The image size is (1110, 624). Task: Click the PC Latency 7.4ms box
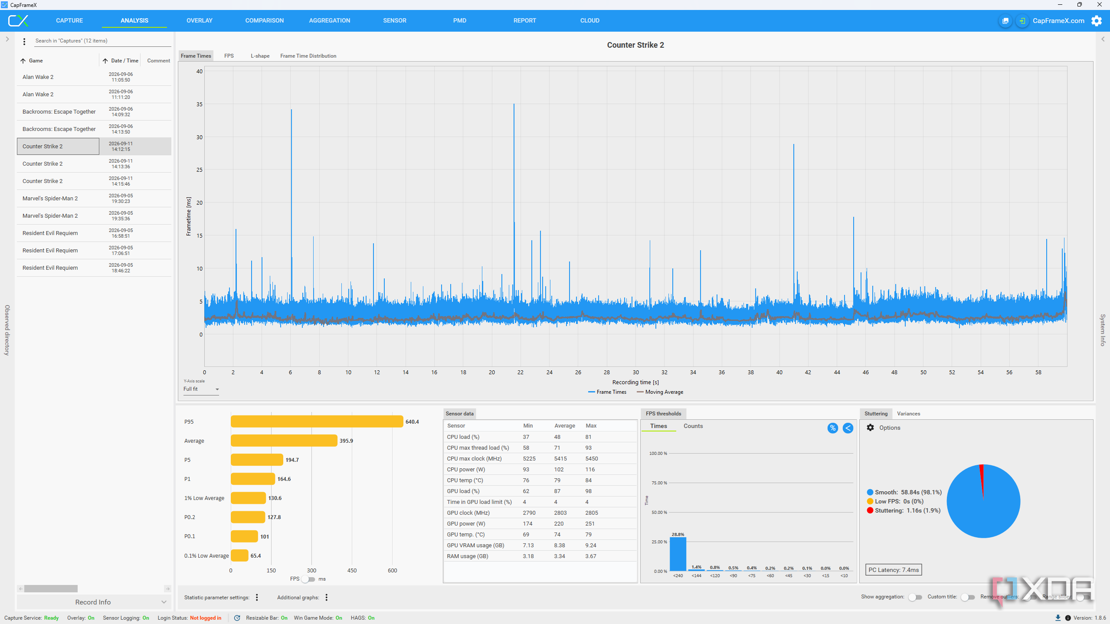pyautogui.click(x=894, y=570)
